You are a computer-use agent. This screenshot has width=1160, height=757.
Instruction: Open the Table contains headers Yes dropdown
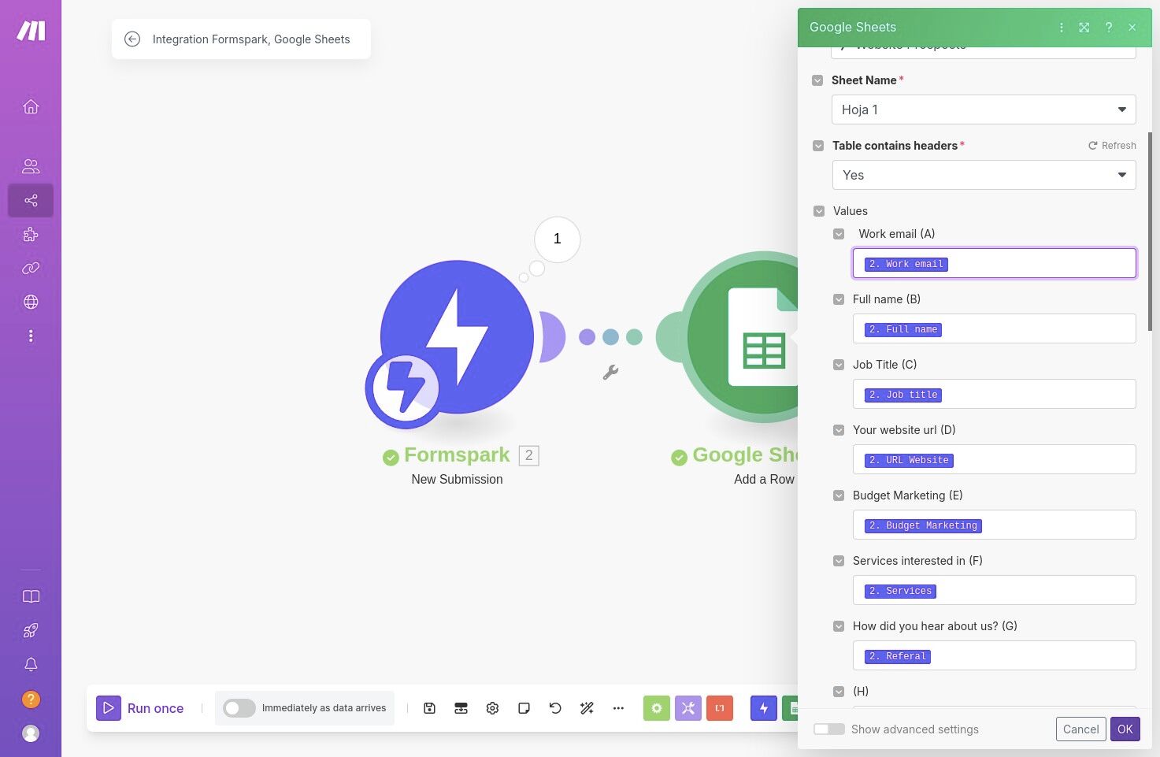coord(984,175)
